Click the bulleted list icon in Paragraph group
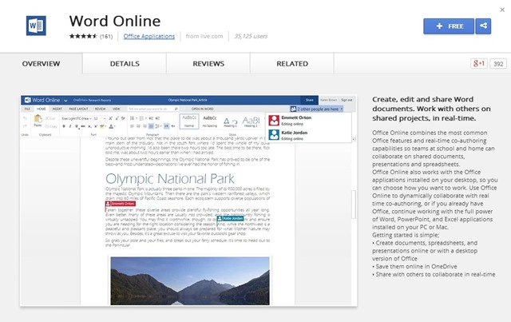The height and width of the screenshot is (322, 511). tap(132, 118)
